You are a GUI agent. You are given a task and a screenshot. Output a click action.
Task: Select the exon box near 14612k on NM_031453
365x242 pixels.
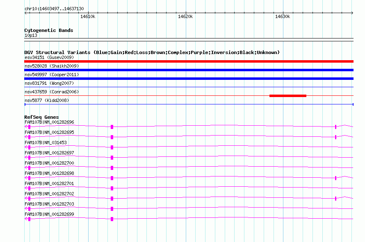point(112,147)
